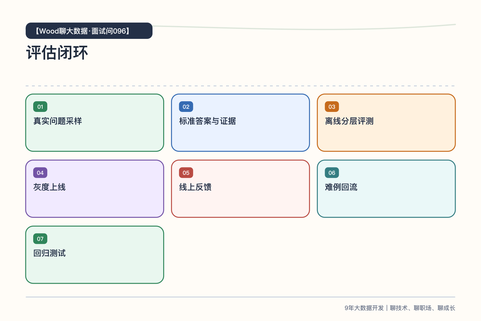The height and width of the screenshot is (321, 481).
Task: Click the 【Wood聊大数据·面试问096】 header badge
Action: coord(89,31)
